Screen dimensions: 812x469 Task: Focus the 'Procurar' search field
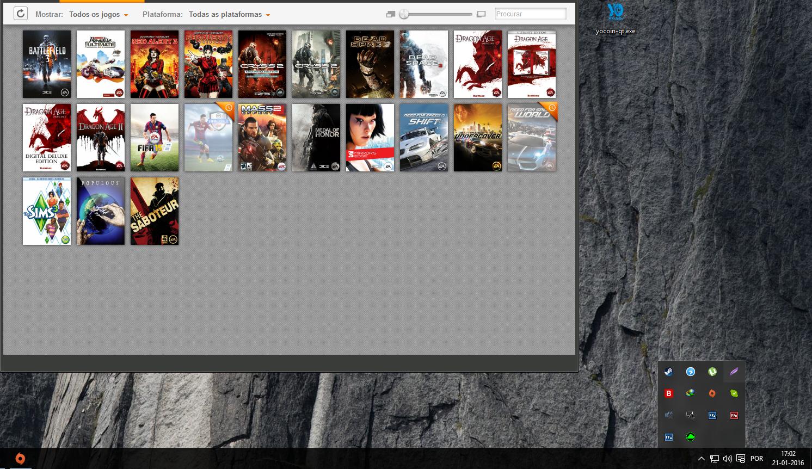[x=531, y=14]
